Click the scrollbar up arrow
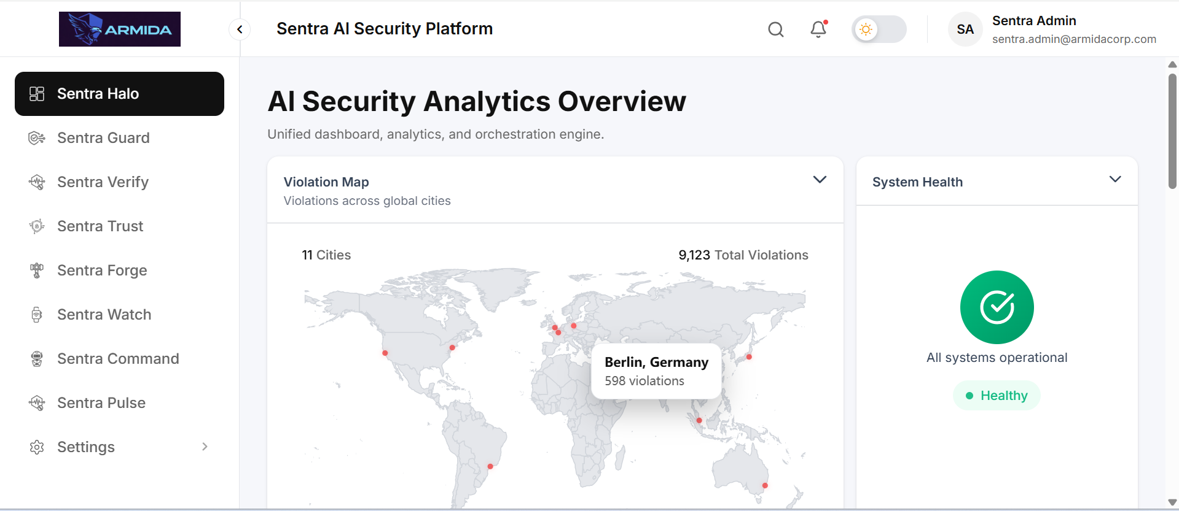This screenshot has height=511, width=1179. [x=1172, y=64]
